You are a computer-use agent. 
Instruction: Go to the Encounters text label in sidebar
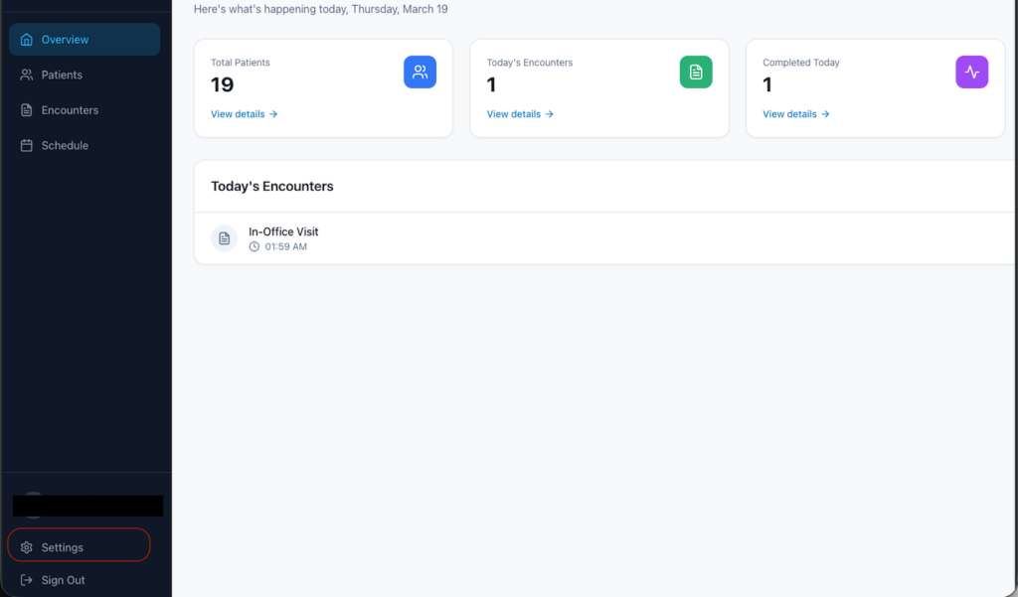point(70,110)
